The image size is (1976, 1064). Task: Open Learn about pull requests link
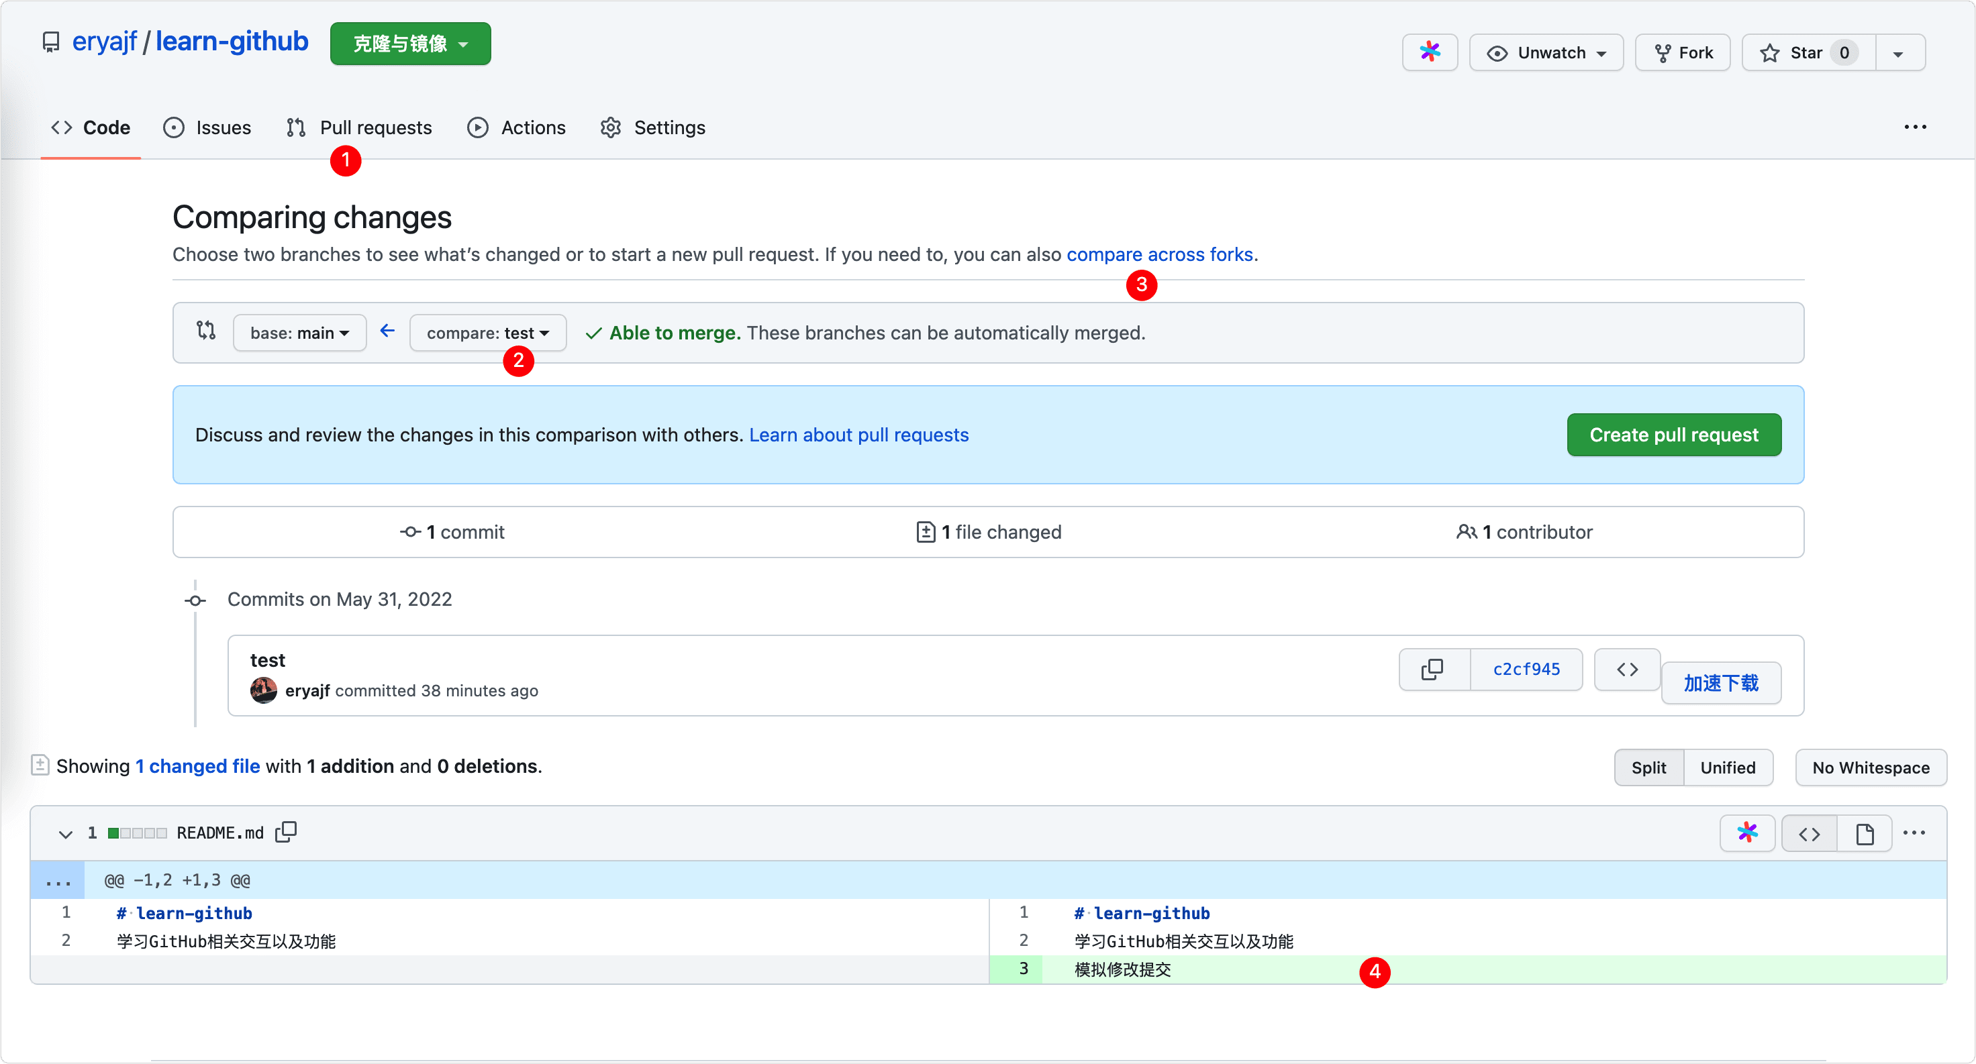click(x=858, y=435)
